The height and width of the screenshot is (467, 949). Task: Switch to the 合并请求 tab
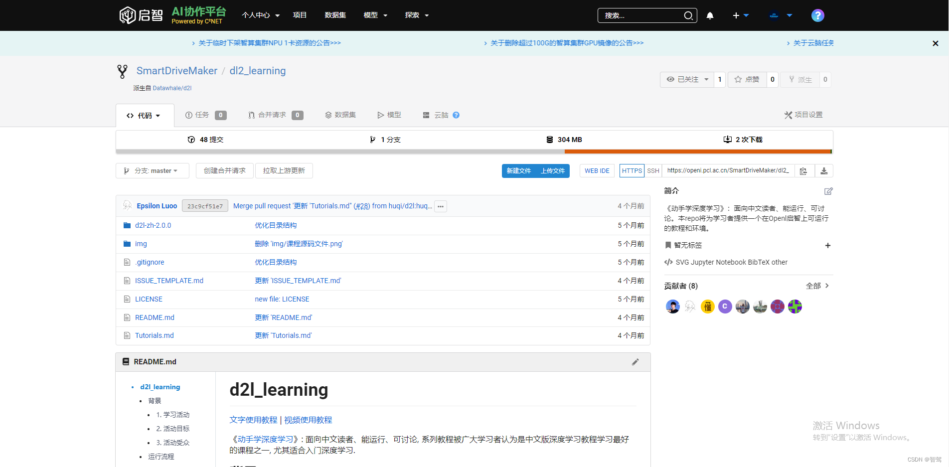[x=275, y=115]
